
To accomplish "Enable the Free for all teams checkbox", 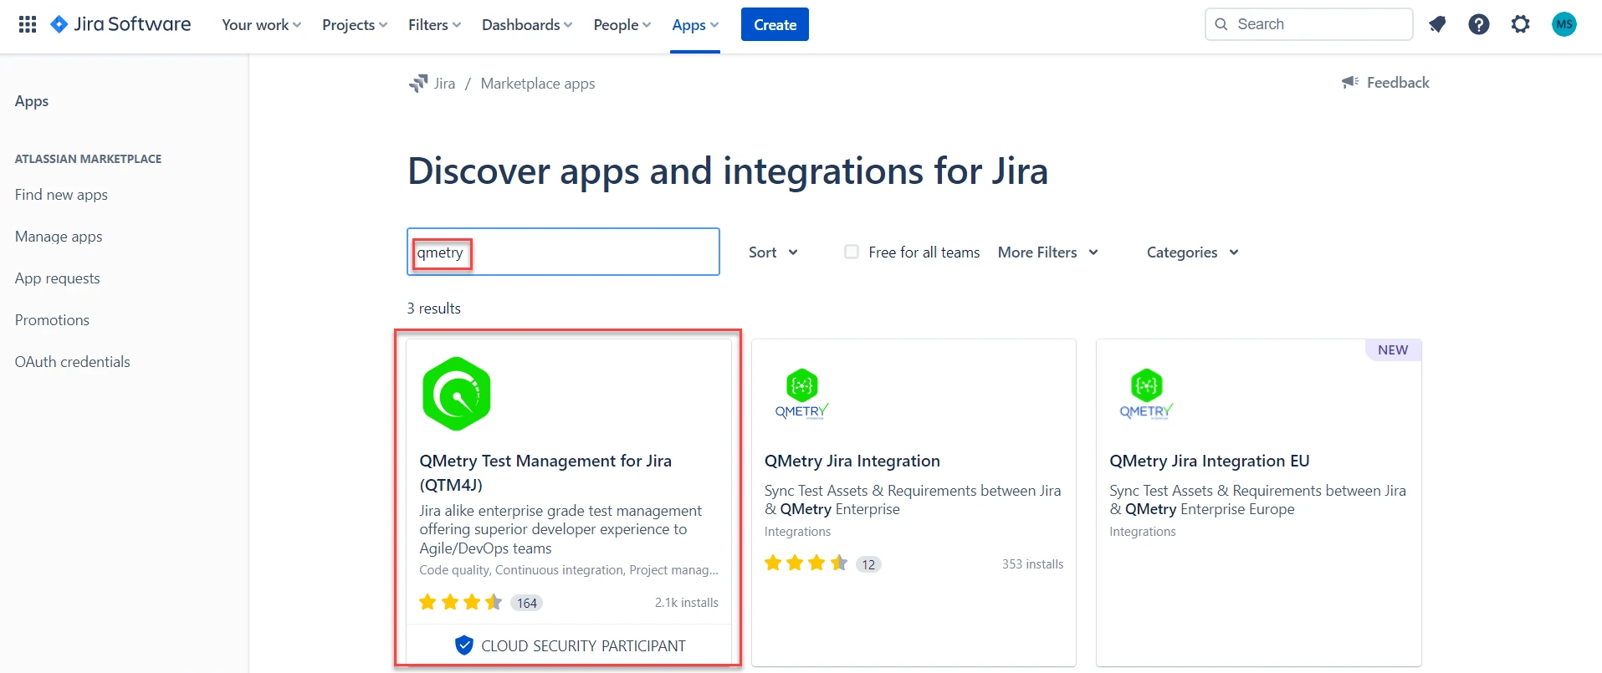I will 852,252.
